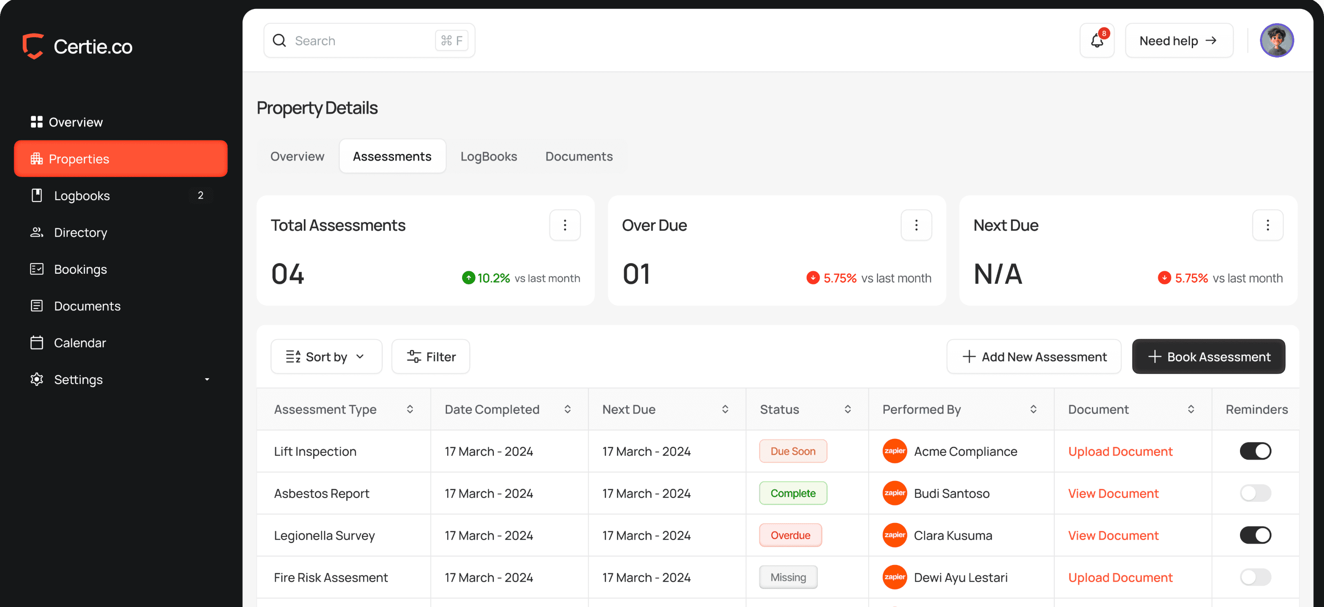Open Calendar in the sidebar

coord(121,342)
